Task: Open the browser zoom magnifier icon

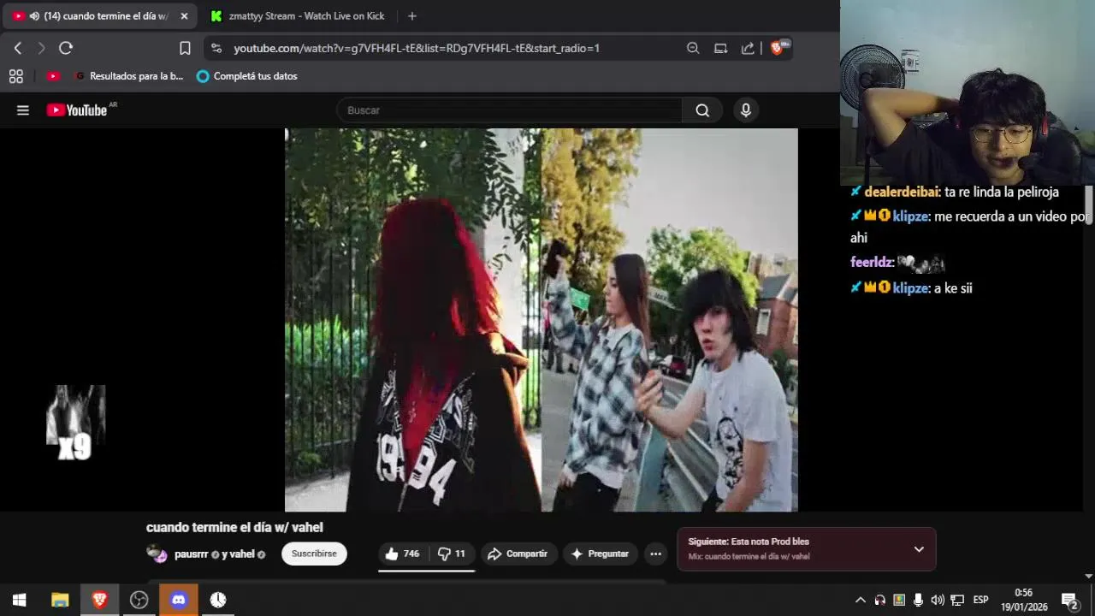Action: point(693,48)
